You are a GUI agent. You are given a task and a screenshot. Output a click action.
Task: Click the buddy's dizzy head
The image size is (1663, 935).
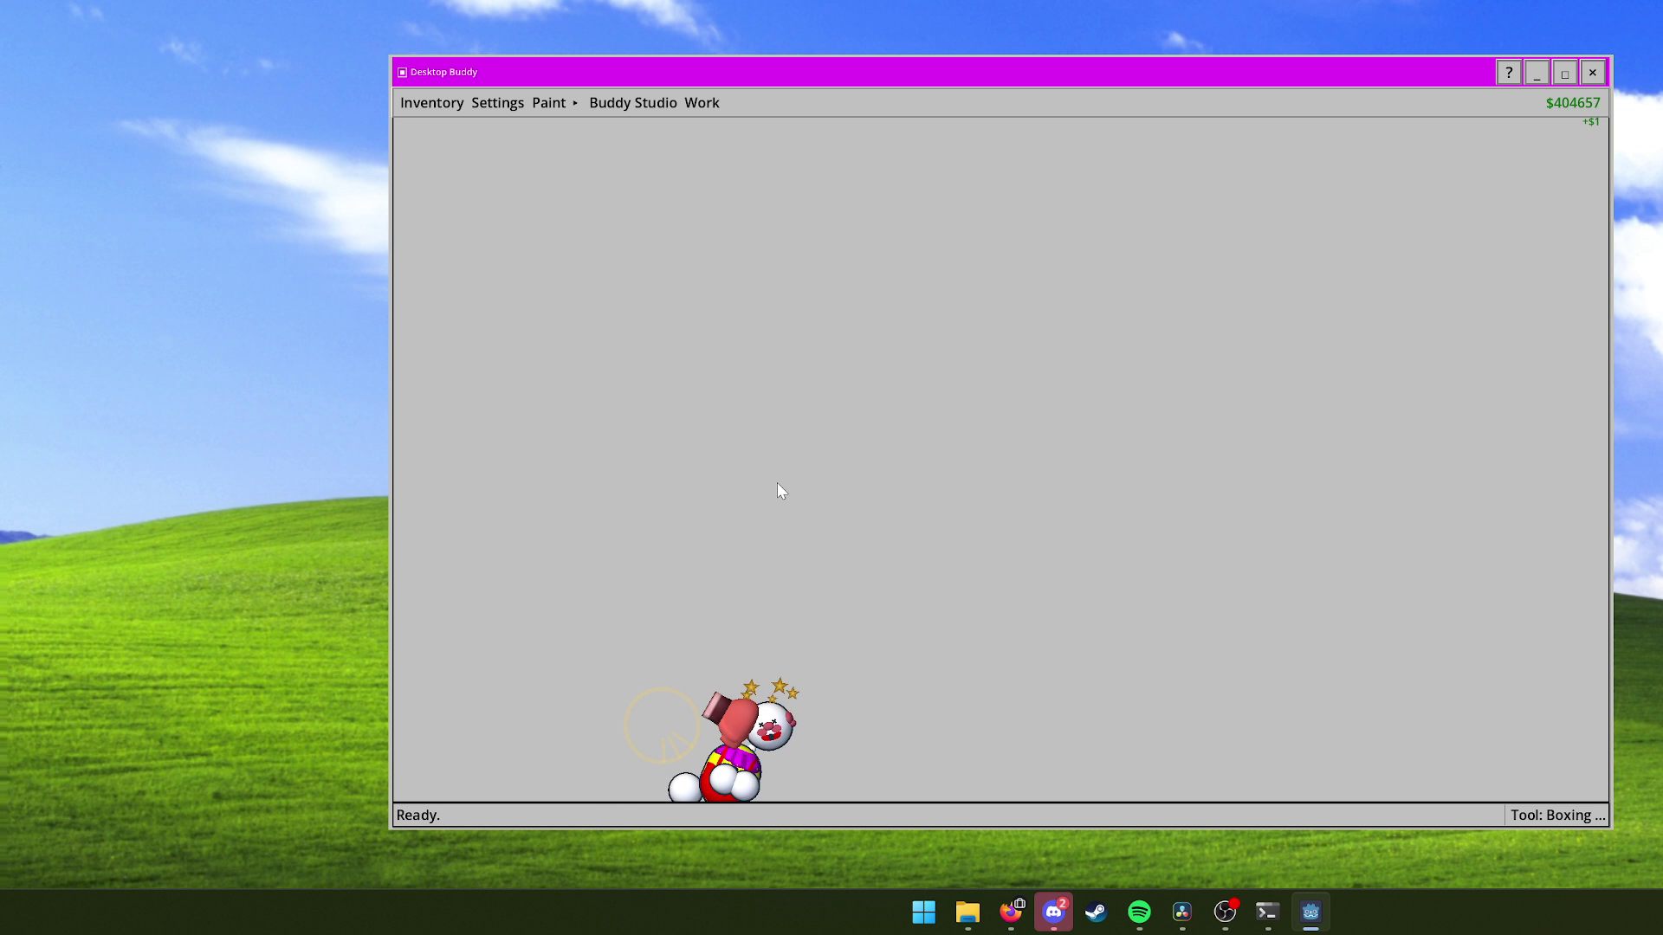(771, 726)
